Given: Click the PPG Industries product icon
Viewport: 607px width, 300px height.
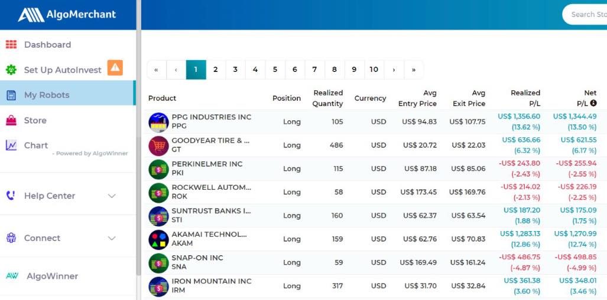Looking at the screenshot, I should (x=158, y=122).
